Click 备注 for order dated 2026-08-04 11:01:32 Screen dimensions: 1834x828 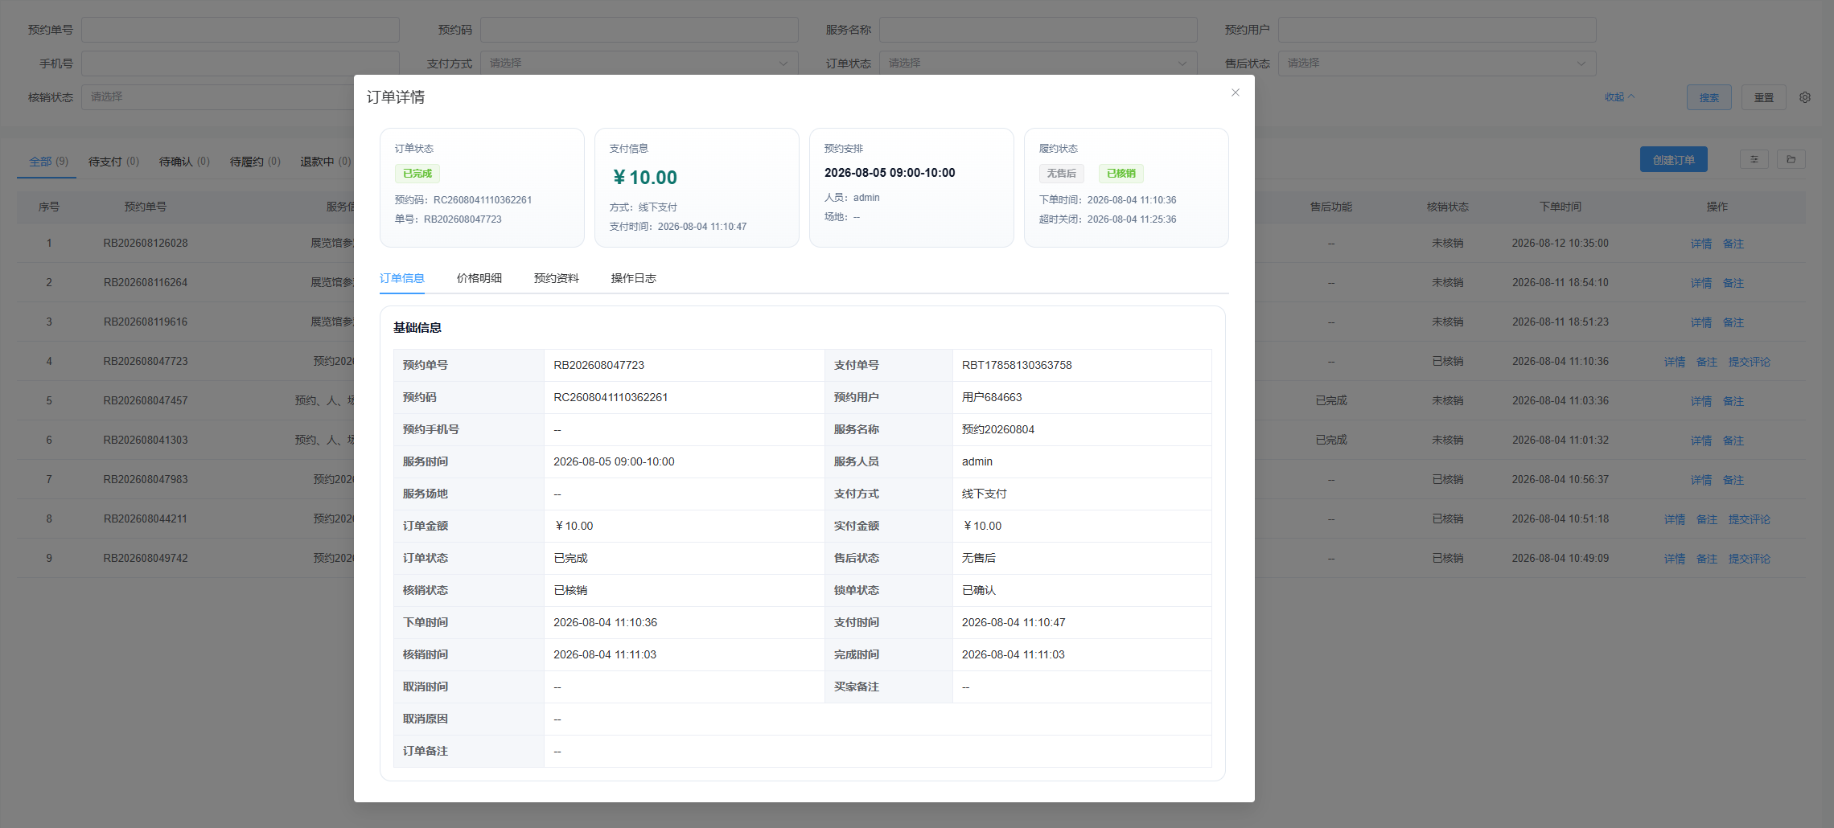pyautogui.click(x=1733, y=441)
